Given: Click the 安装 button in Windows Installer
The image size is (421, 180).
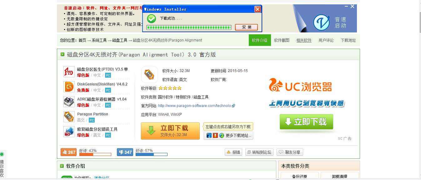Looking at the screenshot, I should tap(246, 27).
